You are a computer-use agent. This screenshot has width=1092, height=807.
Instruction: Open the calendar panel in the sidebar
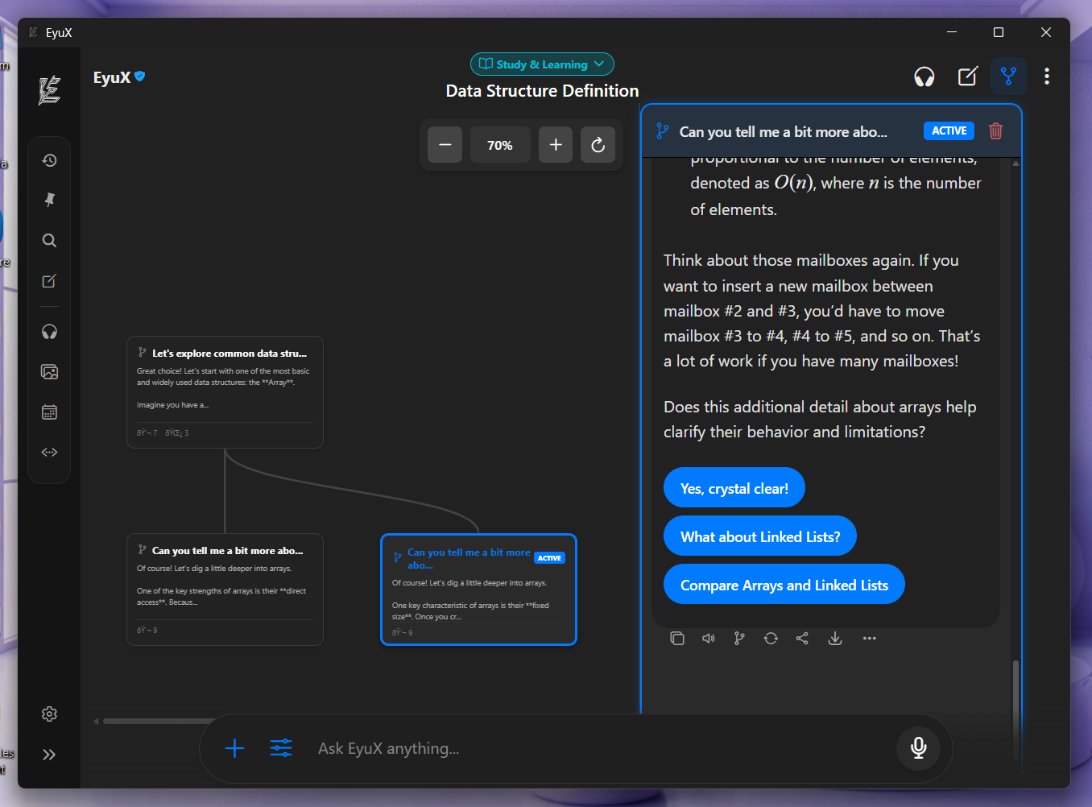[49, 412]
